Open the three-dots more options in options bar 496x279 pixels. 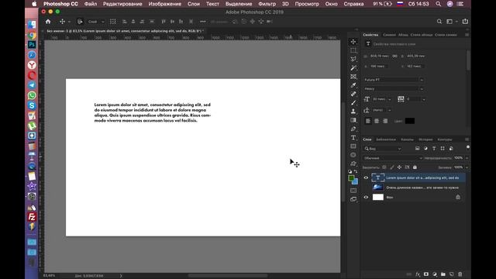pos(203,22)
